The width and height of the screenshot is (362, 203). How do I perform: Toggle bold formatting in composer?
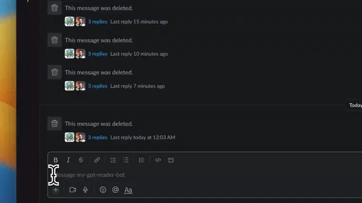click(56, 160)
